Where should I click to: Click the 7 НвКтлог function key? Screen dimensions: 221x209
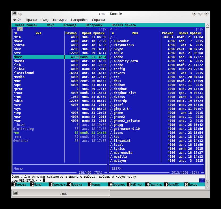pos(136,184)
